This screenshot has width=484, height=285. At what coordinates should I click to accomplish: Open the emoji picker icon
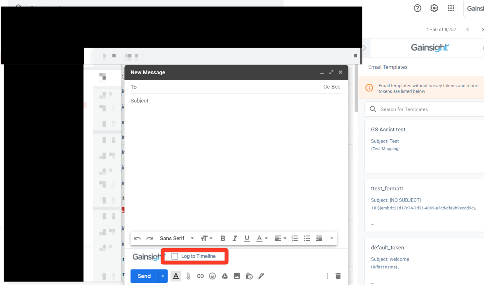(212, 276)
